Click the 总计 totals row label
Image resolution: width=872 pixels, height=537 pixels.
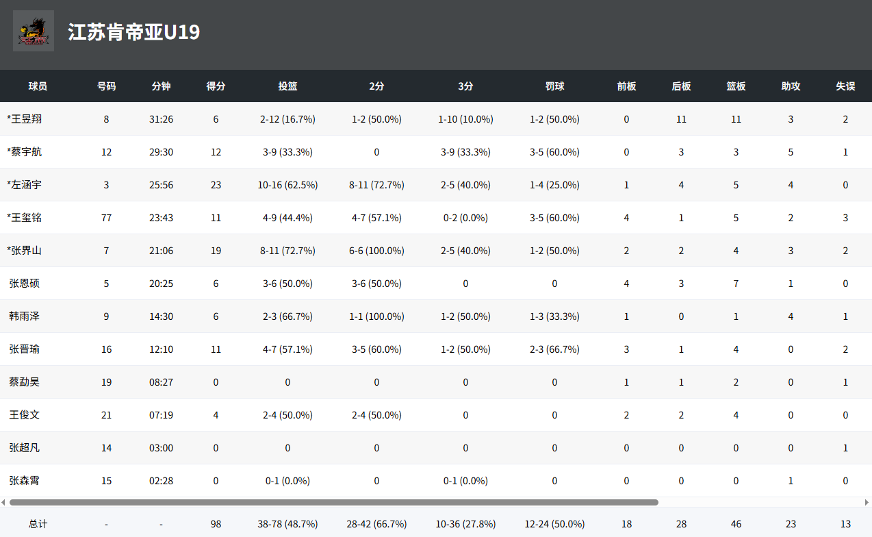[38, 524]
